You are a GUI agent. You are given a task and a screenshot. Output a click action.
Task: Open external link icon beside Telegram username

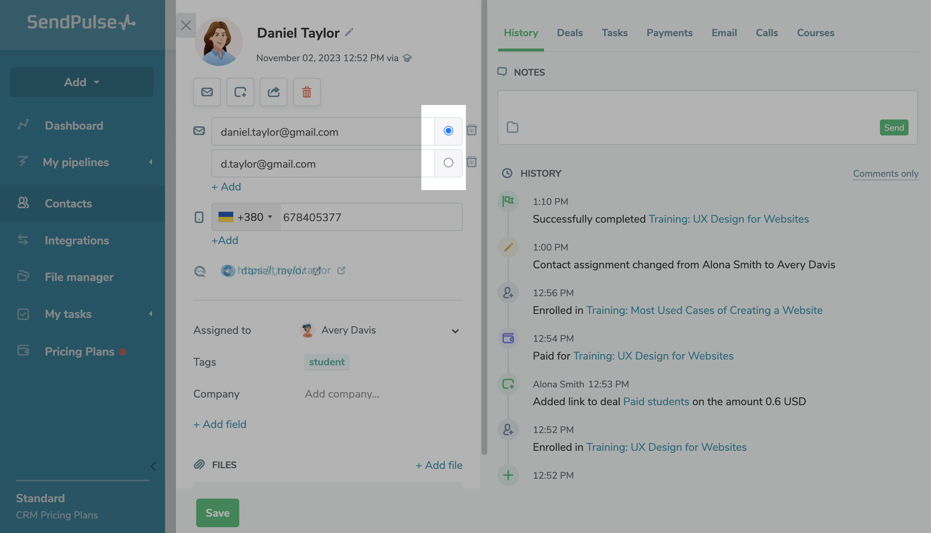pos(341,270)
